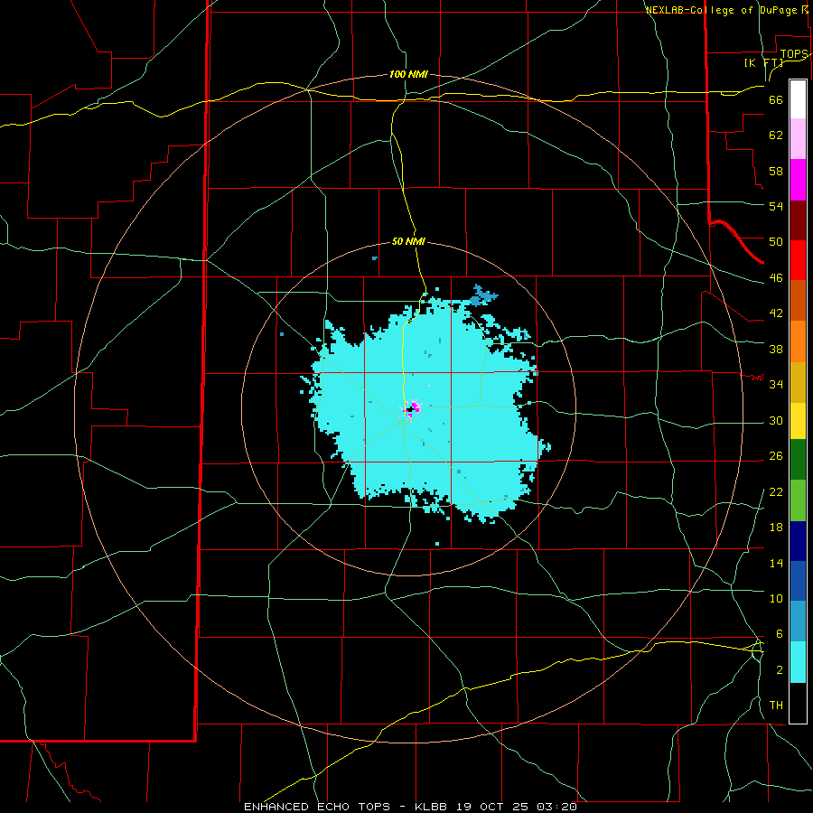Viewport: 813px width, 813px height.
Task: Click the "K FT" units label
Action: [x=763, y=62]
